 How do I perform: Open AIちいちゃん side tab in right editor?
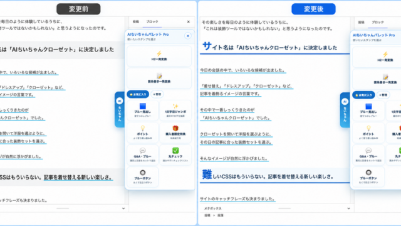click(345, 110)
